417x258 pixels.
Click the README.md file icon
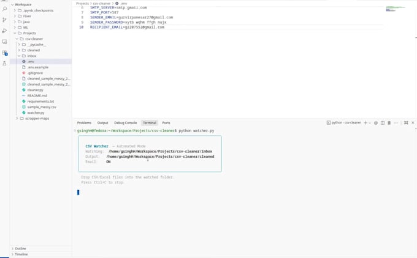coord(24,96)
